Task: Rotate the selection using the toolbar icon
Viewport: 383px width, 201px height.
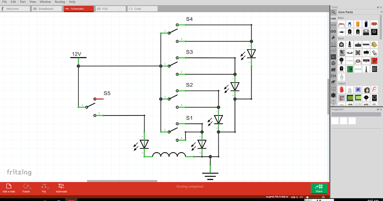Action: [x=26, y=186]
